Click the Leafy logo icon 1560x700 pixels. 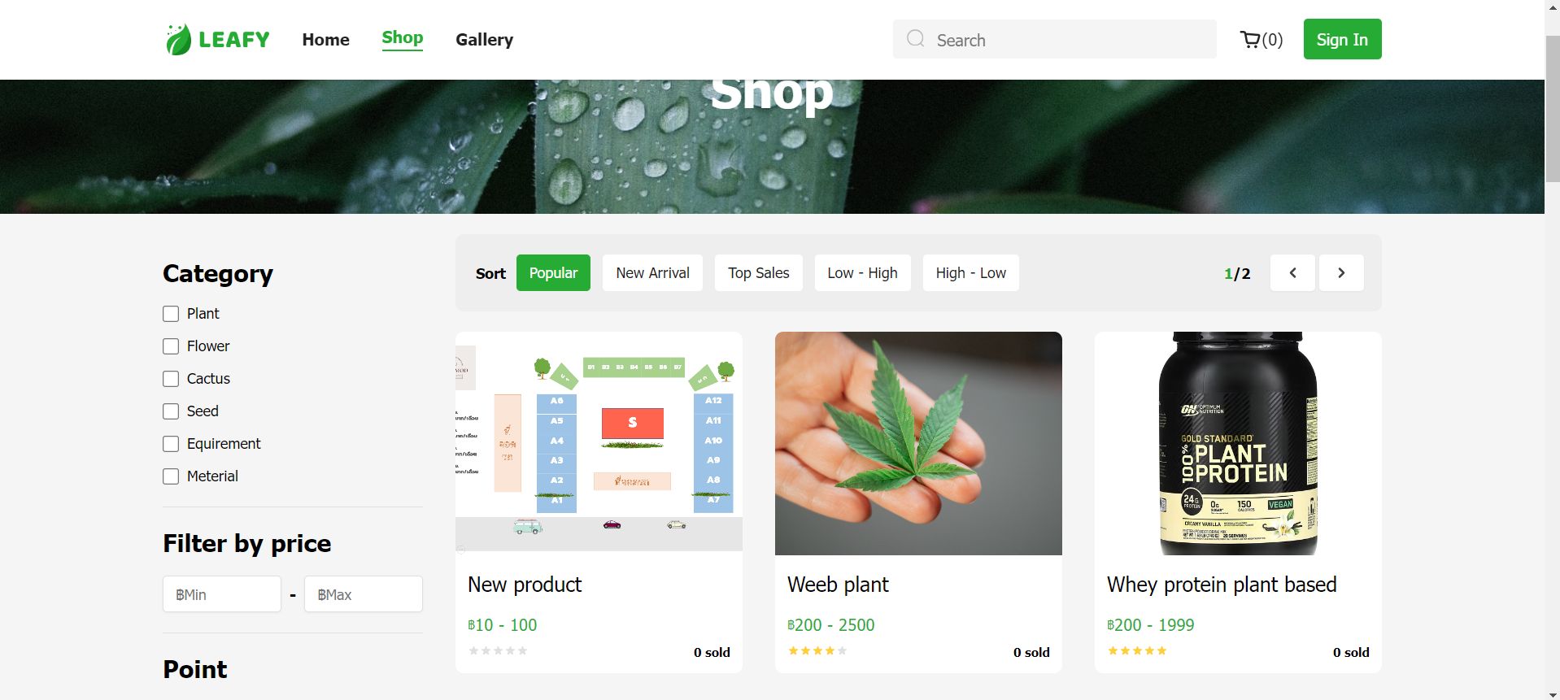coord(178,39)
